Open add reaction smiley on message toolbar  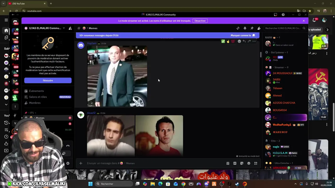click(239, 41)
